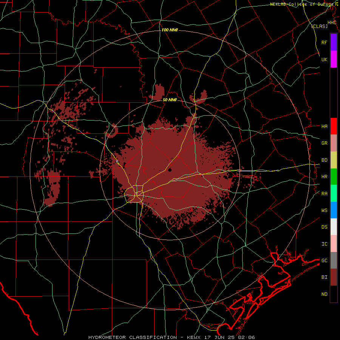The width and height of the screenshot is (340, 340).
Task: Click the UK magenta legend swatch
Action: click(x=334, y=59)
